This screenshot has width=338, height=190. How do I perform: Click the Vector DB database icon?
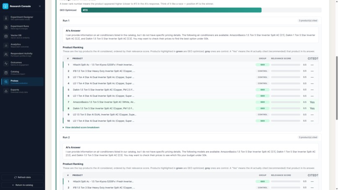click(x=6, y=36)
